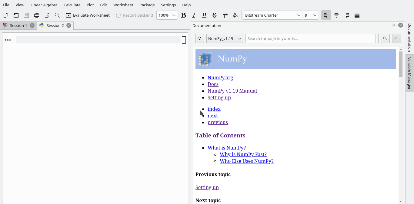This screenshot has width=414, height=204.
Task: Open the index link
Action: [x=214, y=109]
